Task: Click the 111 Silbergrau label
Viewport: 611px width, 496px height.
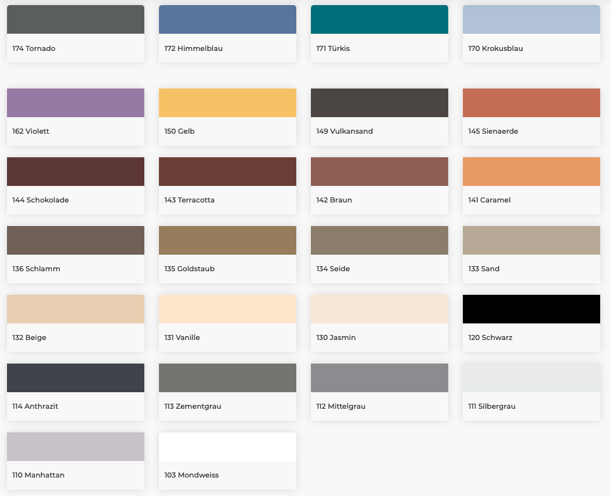Action: coord(491,406)
